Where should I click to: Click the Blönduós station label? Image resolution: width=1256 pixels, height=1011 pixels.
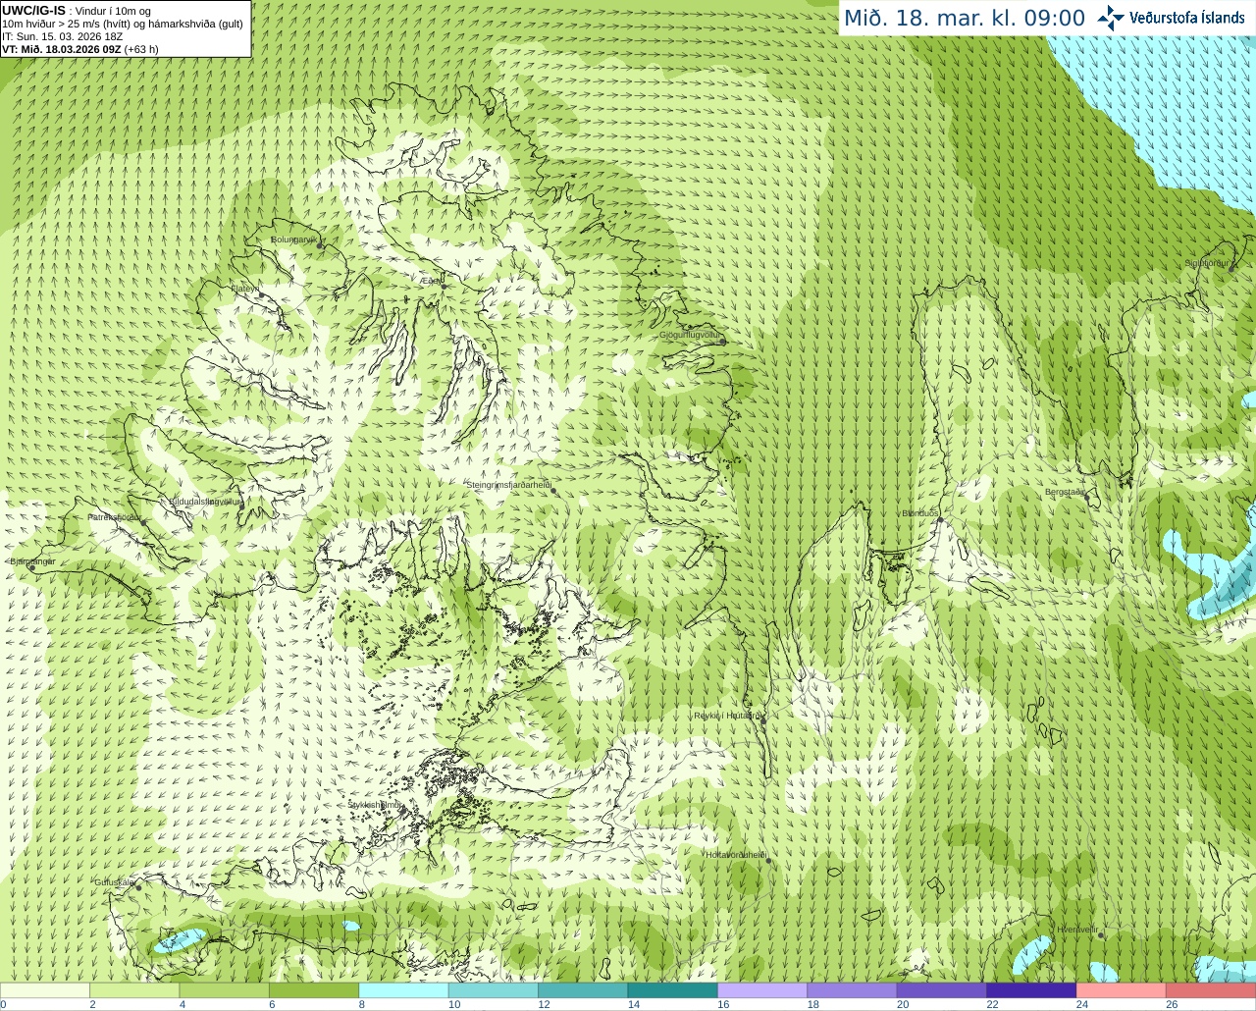point(920,513)
